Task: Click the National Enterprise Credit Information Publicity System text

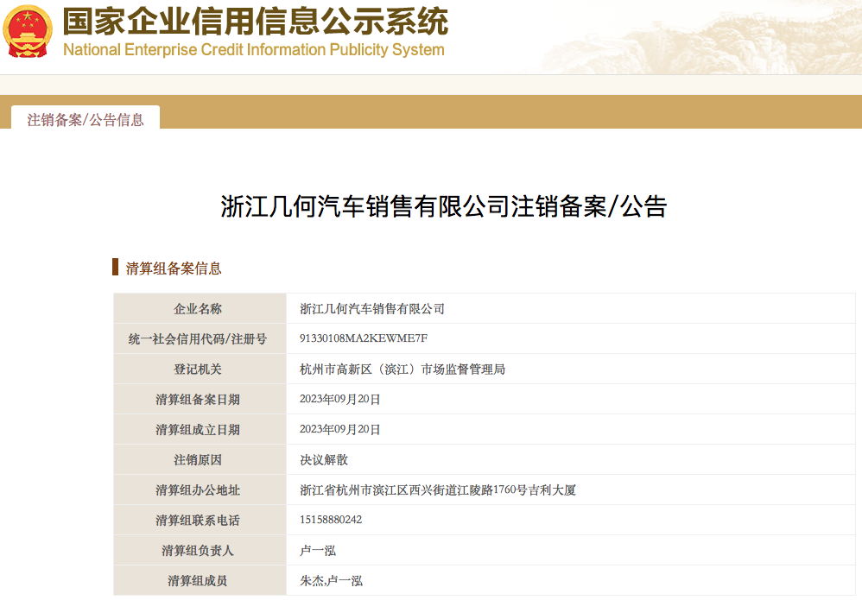Action: [254, 50]
